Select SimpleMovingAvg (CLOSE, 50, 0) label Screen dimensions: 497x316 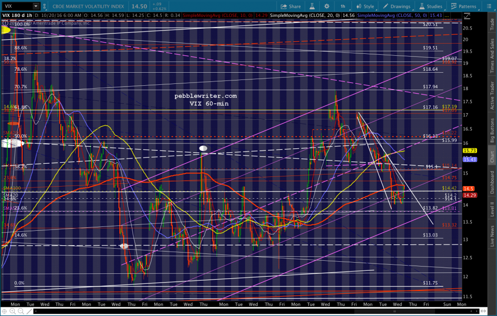click(x=392, y=15)
